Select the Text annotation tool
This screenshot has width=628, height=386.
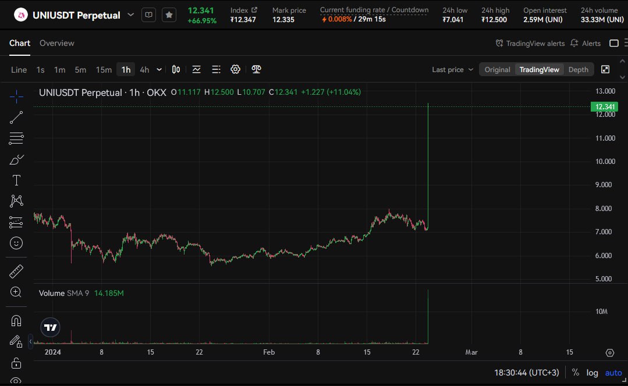point(16,180)
